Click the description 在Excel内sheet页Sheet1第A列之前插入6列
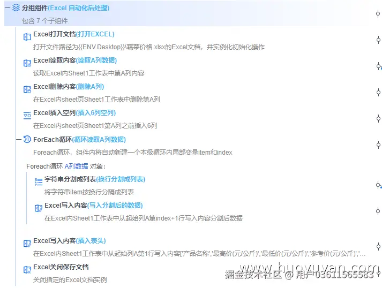The height and width of the screenshot is (288, 382). click(95, 126)
